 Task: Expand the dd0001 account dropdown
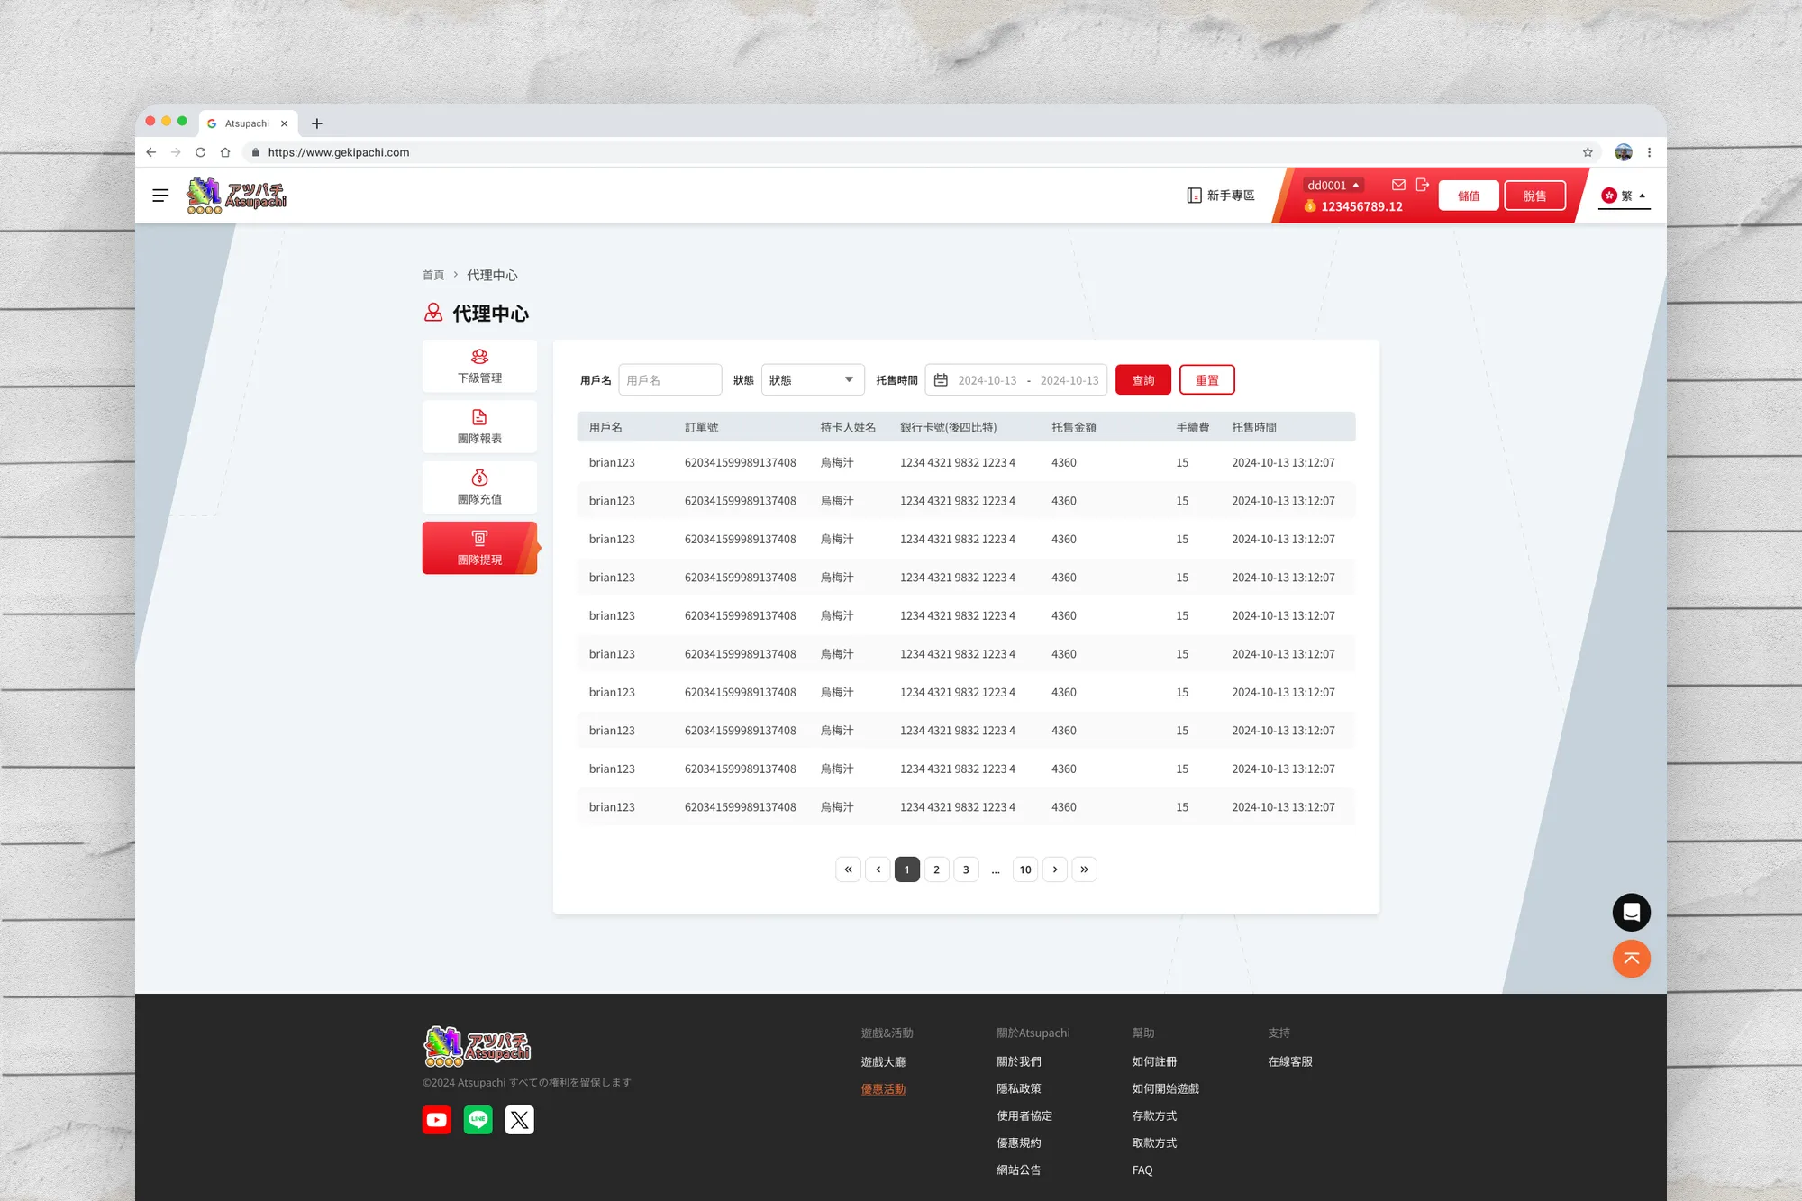pyautogui.click(x=1333, y=185)
